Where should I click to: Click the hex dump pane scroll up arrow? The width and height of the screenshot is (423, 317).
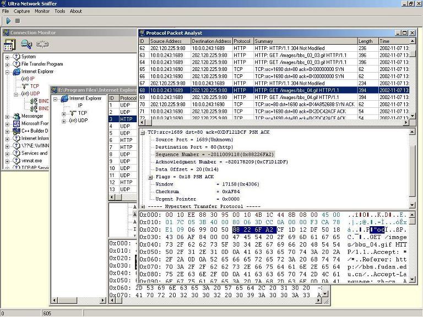click(412, 215)
